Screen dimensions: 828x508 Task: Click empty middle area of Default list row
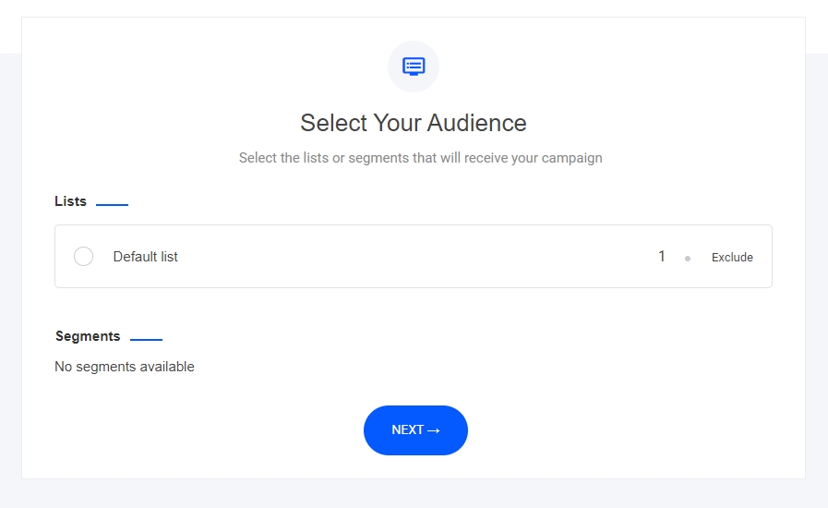click(x=415, y=257)
